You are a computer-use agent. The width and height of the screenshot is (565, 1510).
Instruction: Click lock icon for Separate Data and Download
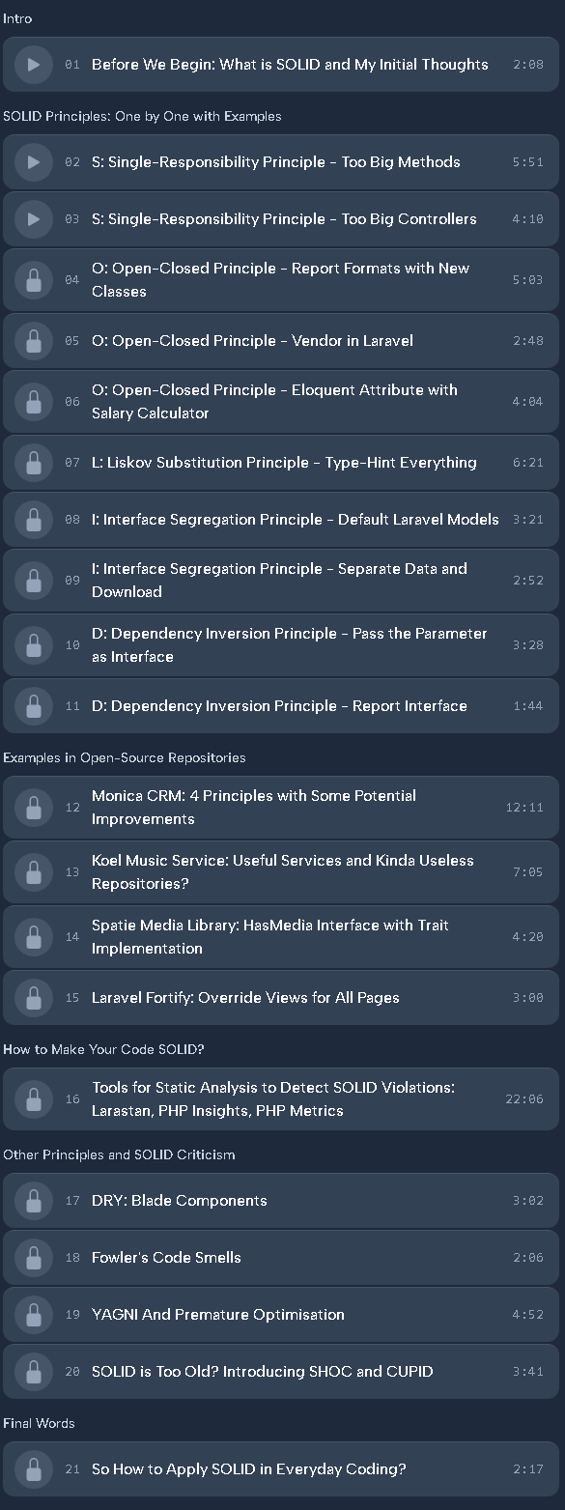33,581
